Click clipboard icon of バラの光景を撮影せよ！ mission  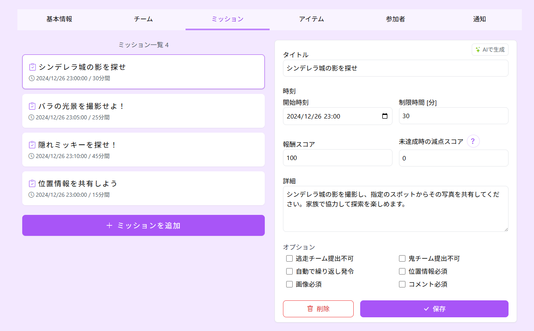(x=32, y=106)
